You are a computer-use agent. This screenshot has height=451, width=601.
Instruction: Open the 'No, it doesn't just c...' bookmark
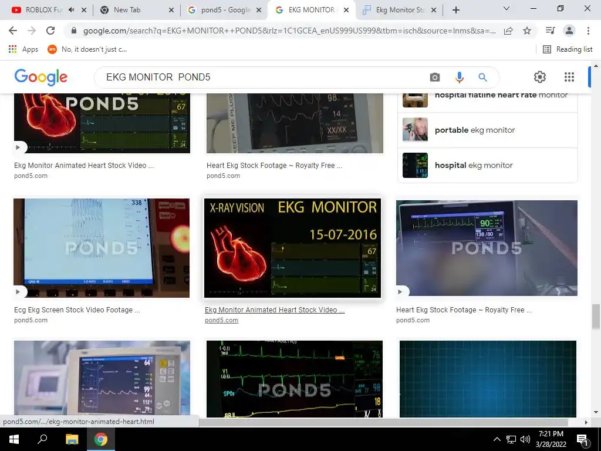click(x=87, y=49)
